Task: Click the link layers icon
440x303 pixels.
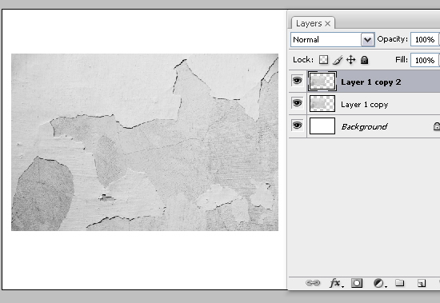Action: (x=313, y=283)
